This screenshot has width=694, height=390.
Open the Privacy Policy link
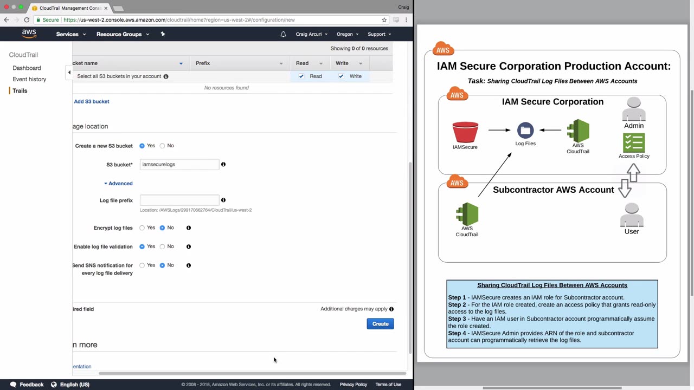(x=354, y=385)
